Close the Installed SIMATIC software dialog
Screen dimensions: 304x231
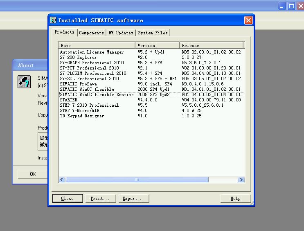click(248, 20)
